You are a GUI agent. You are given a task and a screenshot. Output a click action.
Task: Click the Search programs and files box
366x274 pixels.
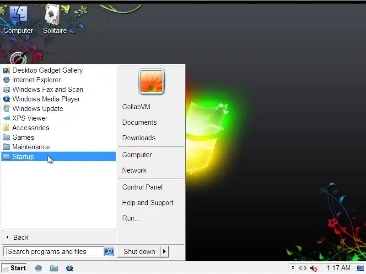[x=54, y=252]
